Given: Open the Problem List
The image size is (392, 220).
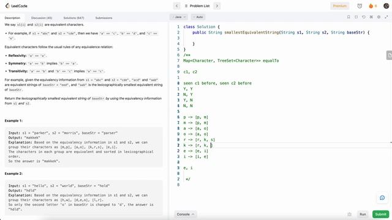Looking at the screenshot, I should [197, 5].
